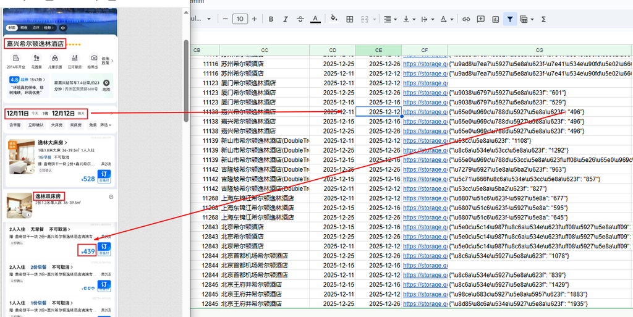Click the 江河景房 river view icon

[75, 57]
